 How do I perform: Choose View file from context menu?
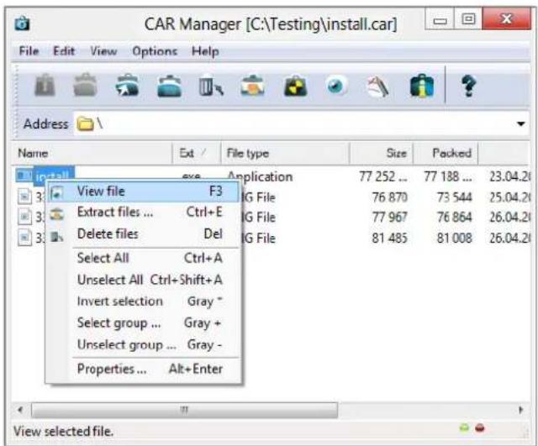143,192
